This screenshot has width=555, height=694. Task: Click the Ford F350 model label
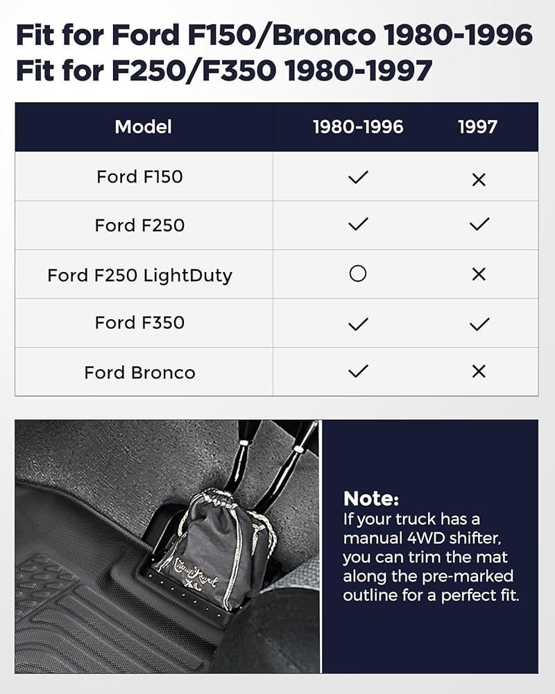click(139, 323)
